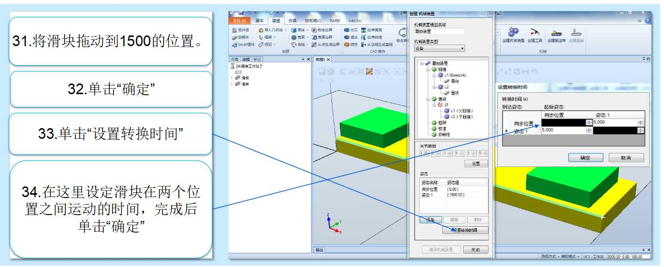This screenshot has width=664, height=267.
Task: Collapse the 链接 links tree node
Action: coord(428,69)
